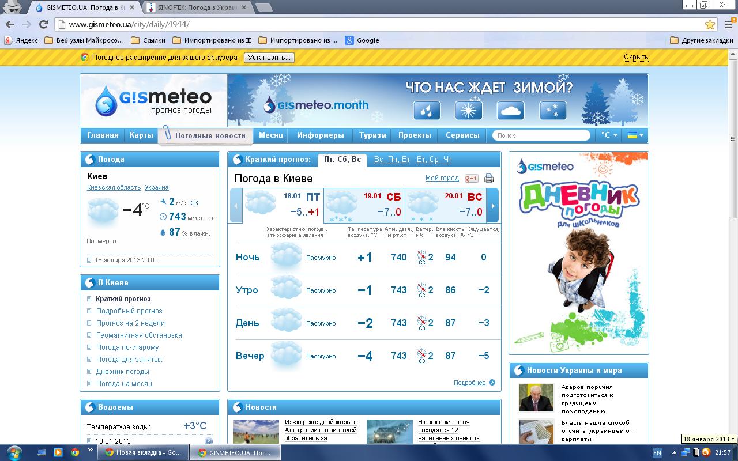
Task: Click the Gismeteo logo
Action: (153, 100)
